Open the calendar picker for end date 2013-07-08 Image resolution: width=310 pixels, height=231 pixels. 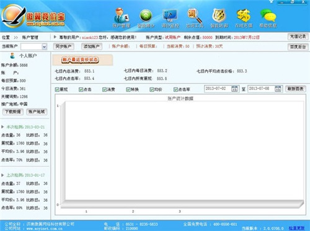278,89
